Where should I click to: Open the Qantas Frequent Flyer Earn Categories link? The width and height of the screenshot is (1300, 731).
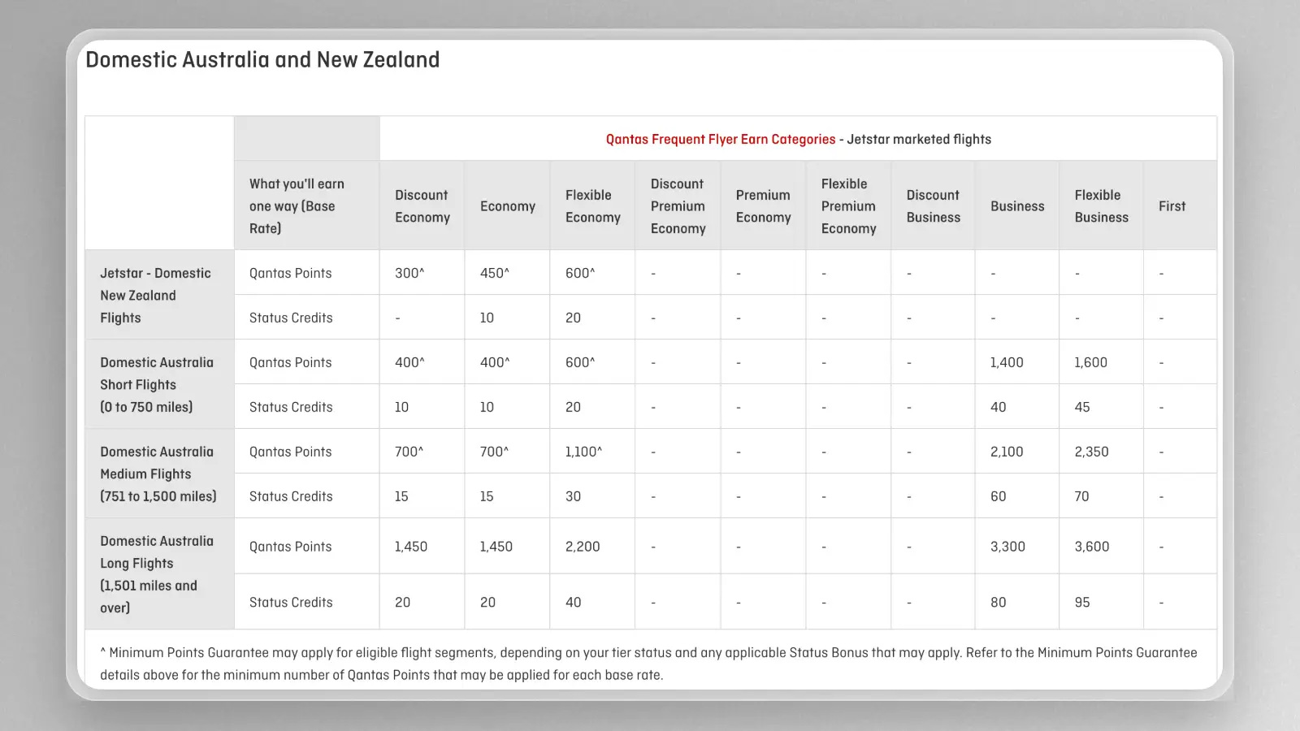[x=720, y=139]
